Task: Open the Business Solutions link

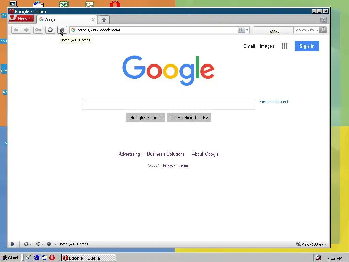Action: click(166, 154)
